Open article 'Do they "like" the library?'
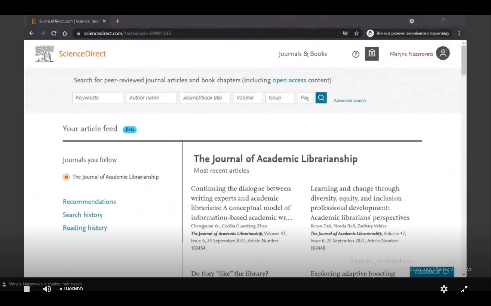491x306 pixels. 229,273
